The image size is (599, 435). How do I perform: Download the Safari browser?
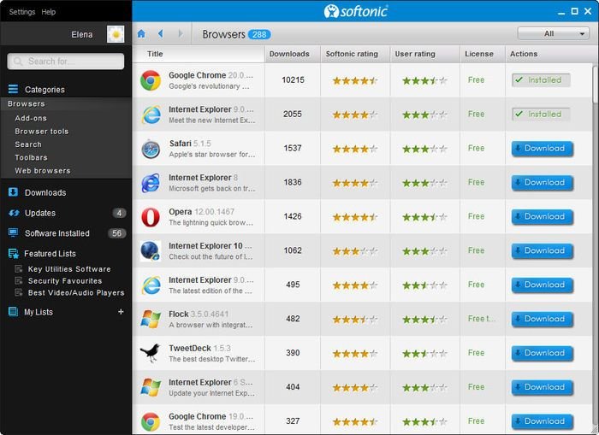(x=542, y=149)
